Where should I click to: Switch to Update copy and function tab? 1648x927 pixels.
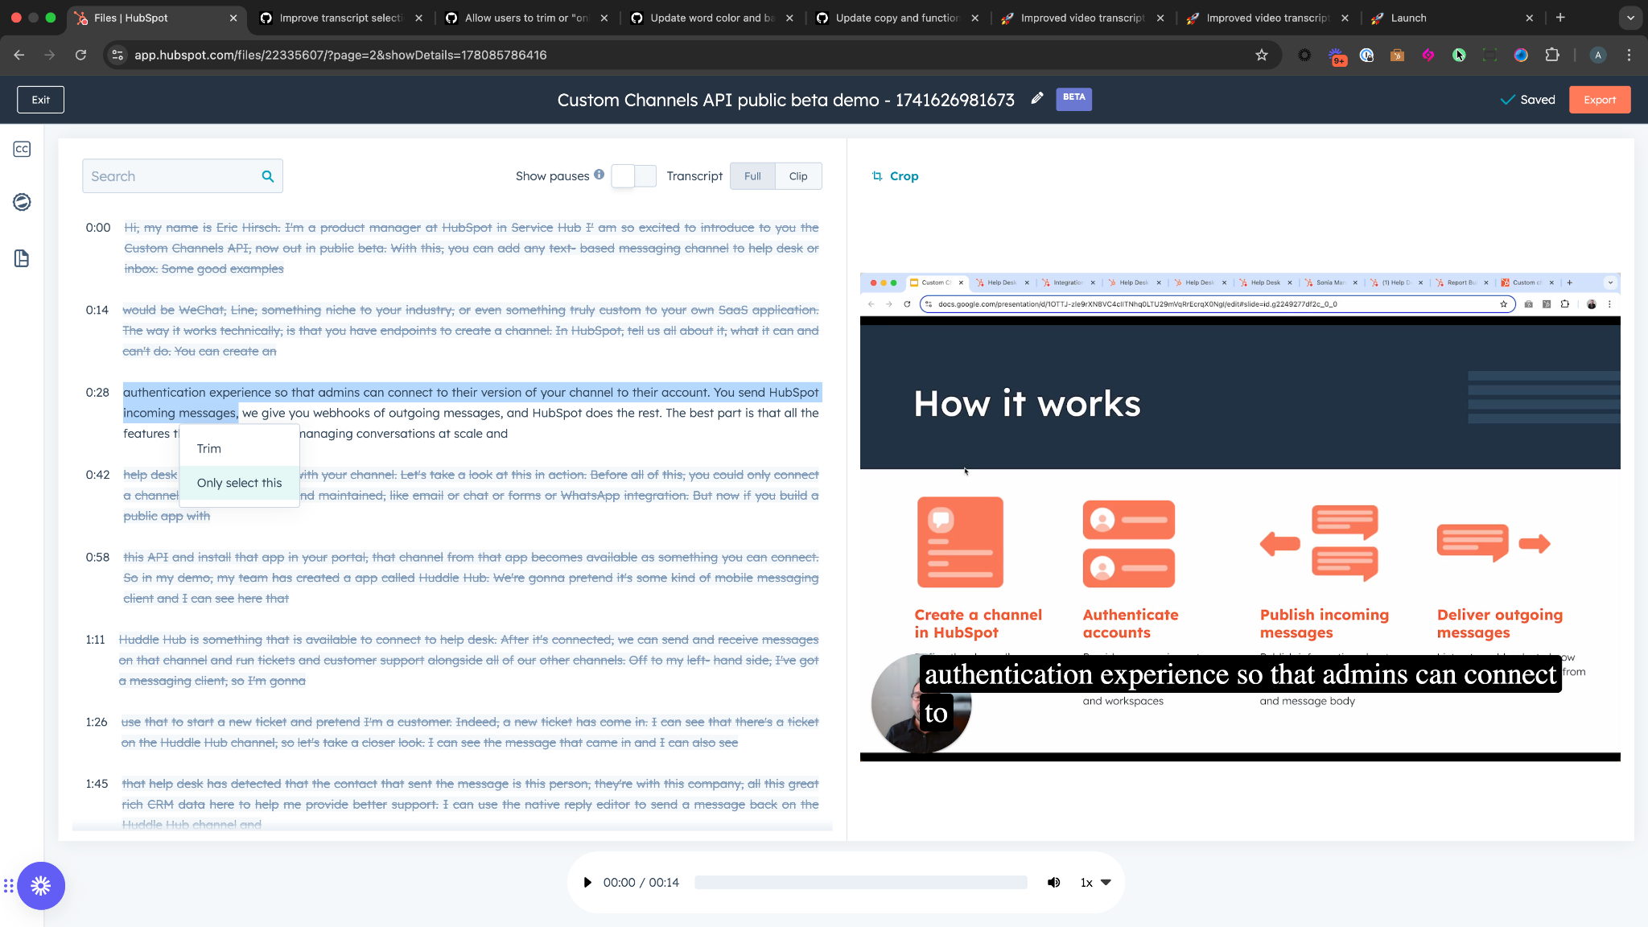click(x=896, y=18)
